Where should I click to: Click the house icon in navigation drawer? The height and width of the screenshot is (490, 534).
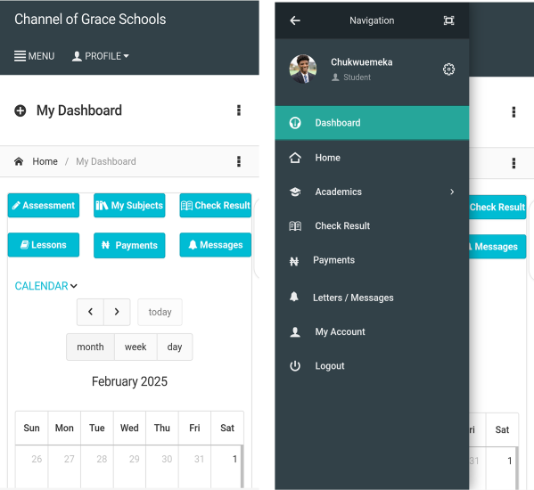(x=295, y=158)
